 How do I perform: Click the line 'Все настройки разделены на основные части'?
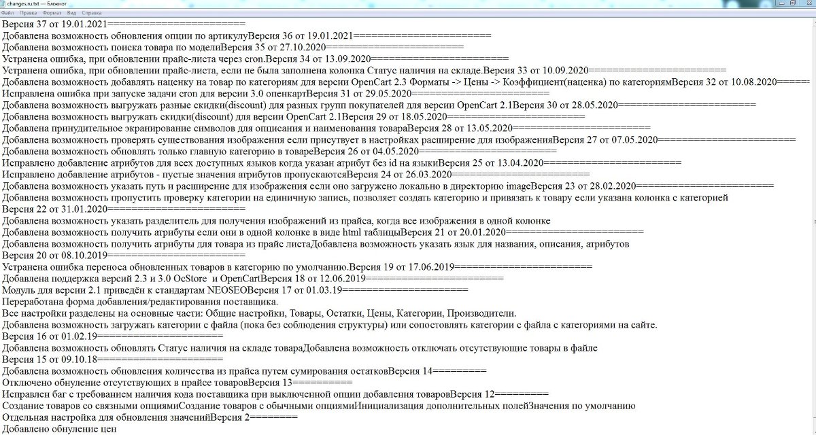(260, 313)
